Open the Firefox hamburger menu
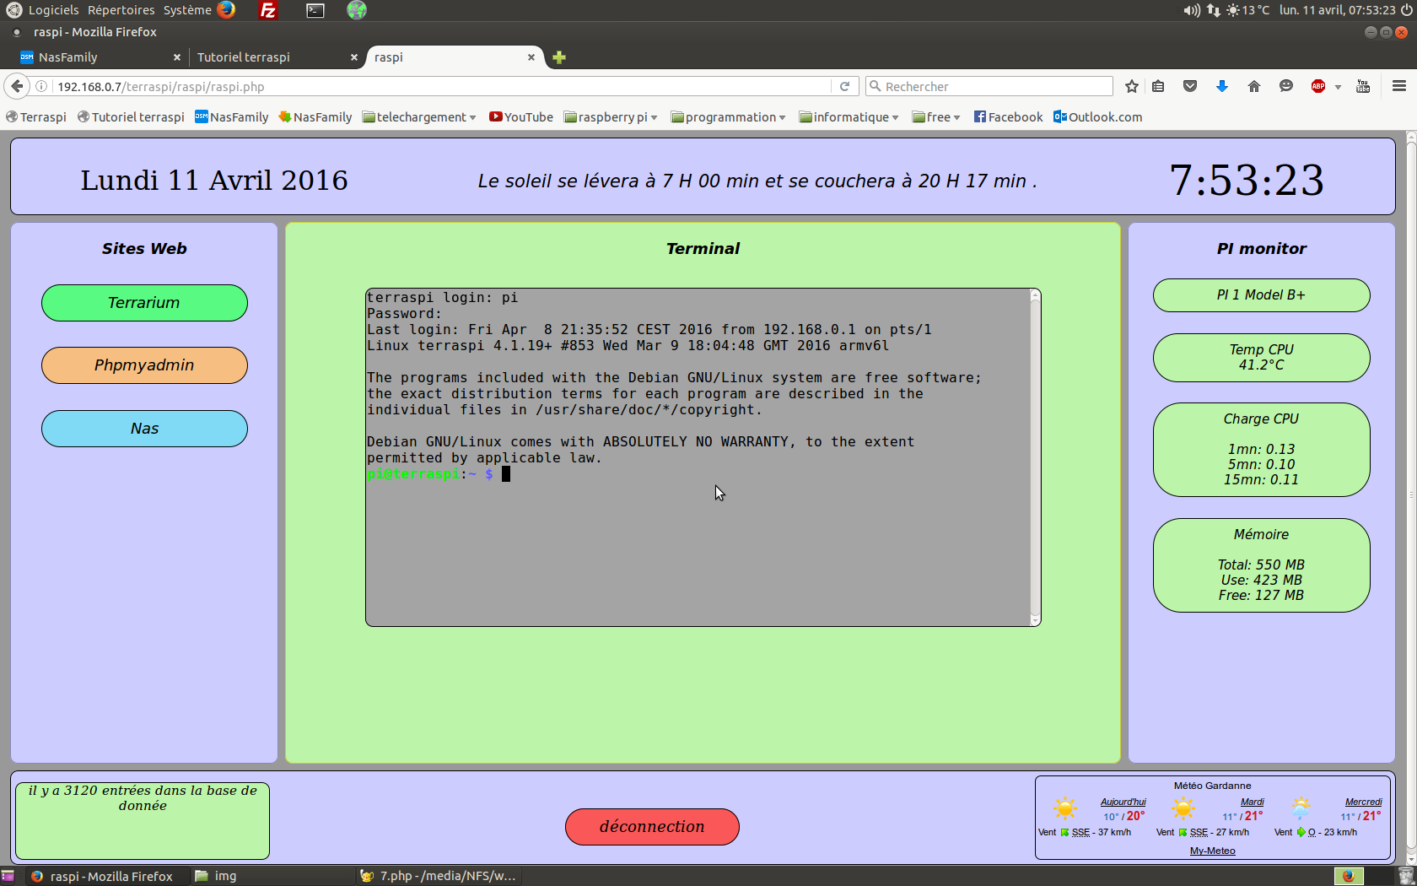This screenshot has height=886, width=1417. tap(1398, 86)
